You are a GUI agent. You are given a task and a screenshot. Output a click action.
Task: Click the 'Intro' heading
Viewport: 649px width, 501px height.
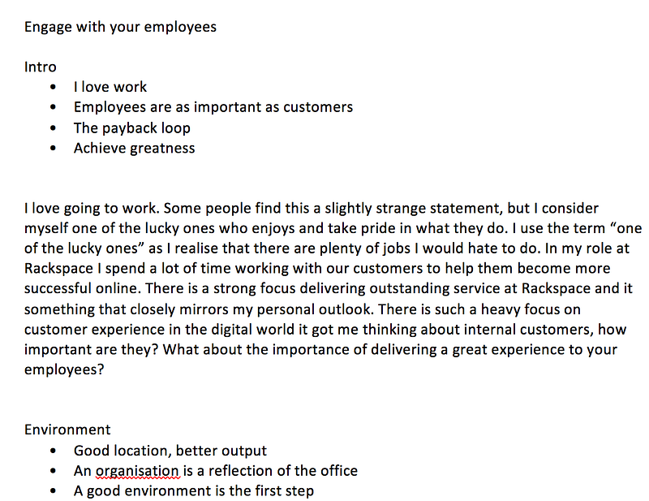pyautogui.click(x=40, y=67)
